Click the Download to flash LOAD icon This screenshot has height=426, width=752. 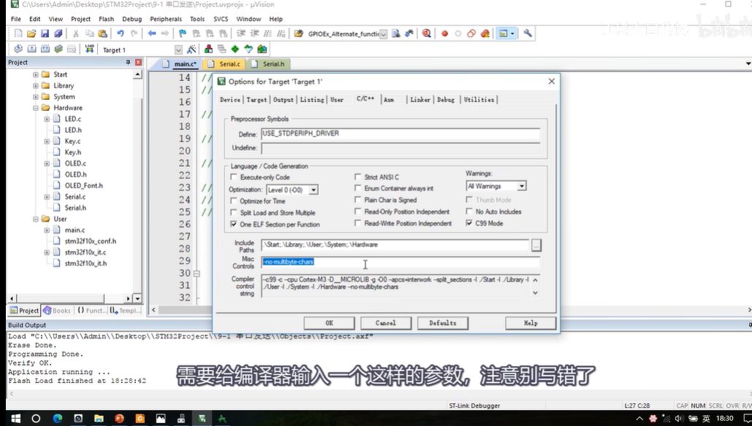click(x=89, y=49)
